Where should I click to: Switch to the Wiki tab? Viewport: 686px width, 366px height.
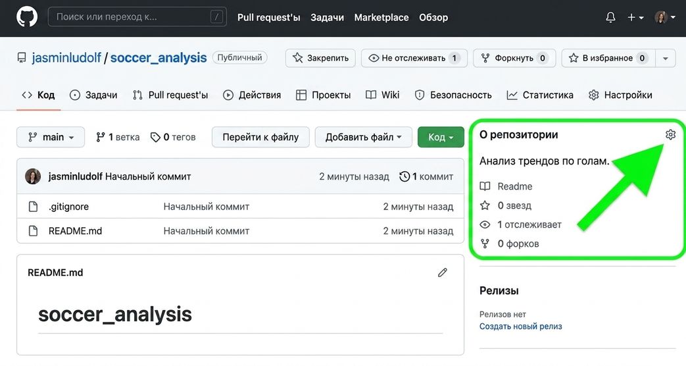(383, 95)
